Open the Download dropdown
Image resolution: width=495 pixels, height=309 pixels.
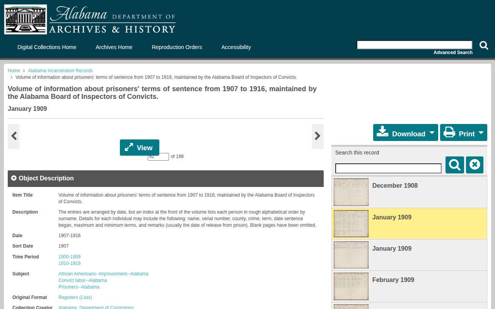pos(406,132)
